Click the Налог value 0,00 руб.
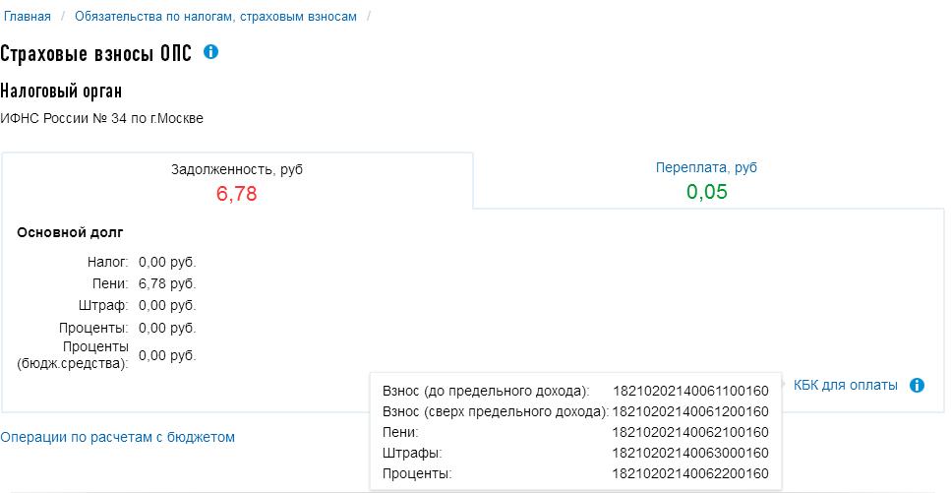Screen dimensions: 951x493 167,262
